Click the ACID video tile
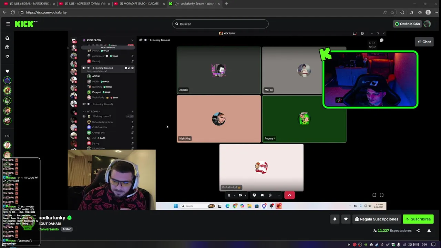Viewport: 441px width, 248px height. 219,70
